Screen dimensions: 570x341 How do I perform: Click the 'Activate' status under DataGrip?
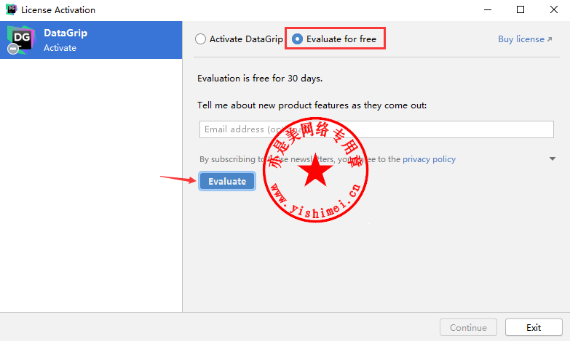coord(60,48)
